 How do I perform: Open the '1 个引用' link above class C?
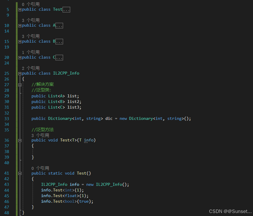point(31,52)
